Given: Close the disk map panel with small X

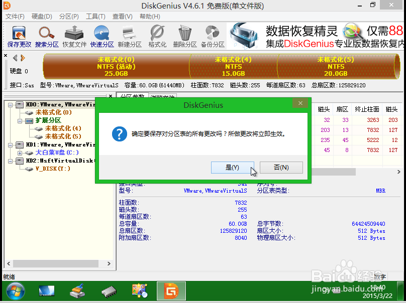Looking at the screenshot, I should pos(6,55).
